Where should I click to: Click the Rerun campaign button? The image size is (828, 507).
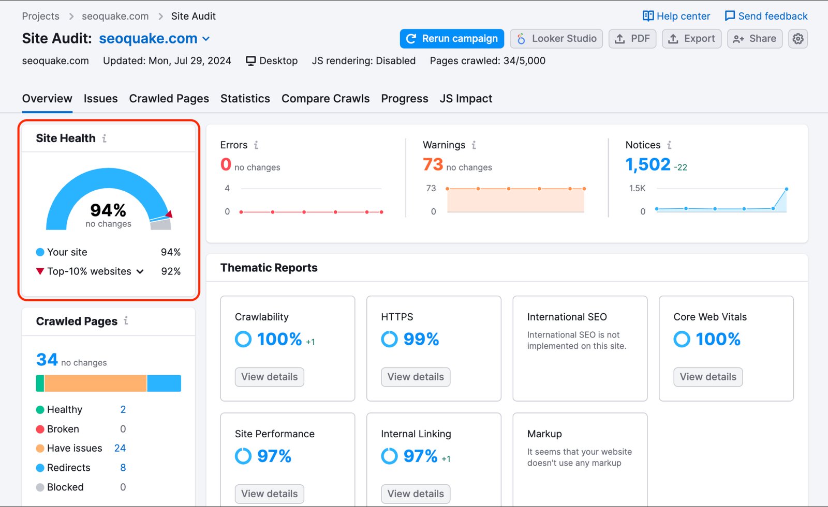[451, 38]
